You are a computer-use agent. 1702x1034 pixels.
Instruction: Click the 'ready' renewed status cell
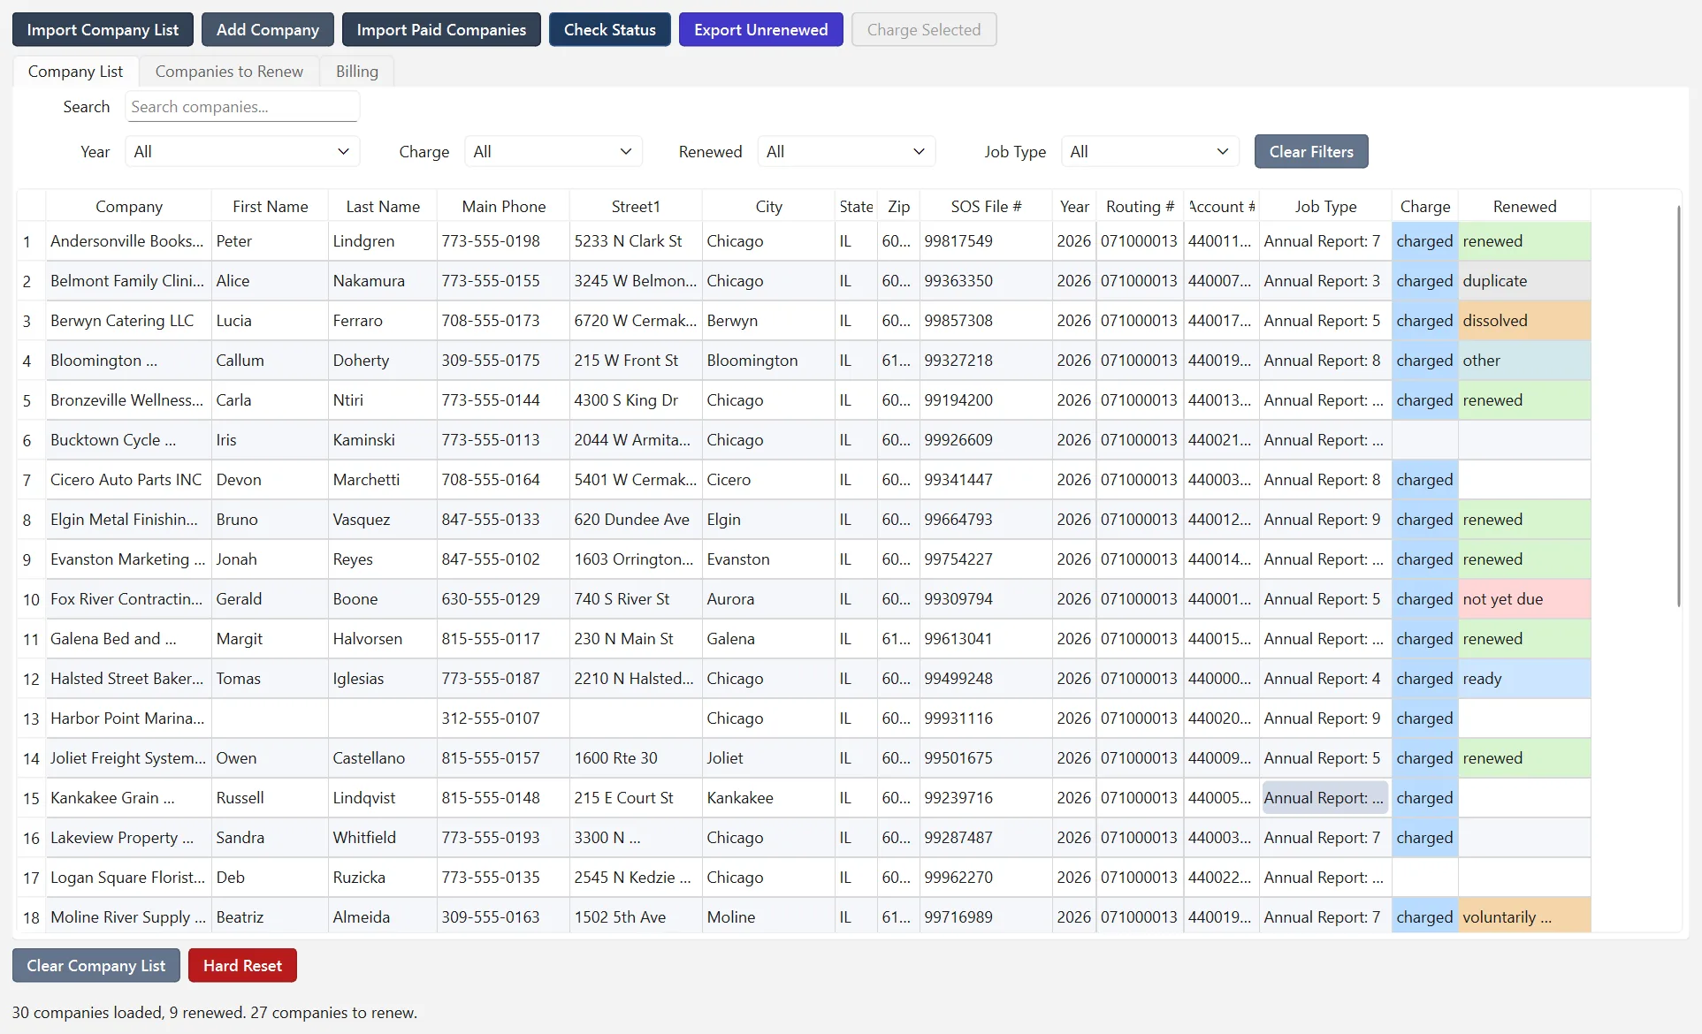click(1524, 679)
